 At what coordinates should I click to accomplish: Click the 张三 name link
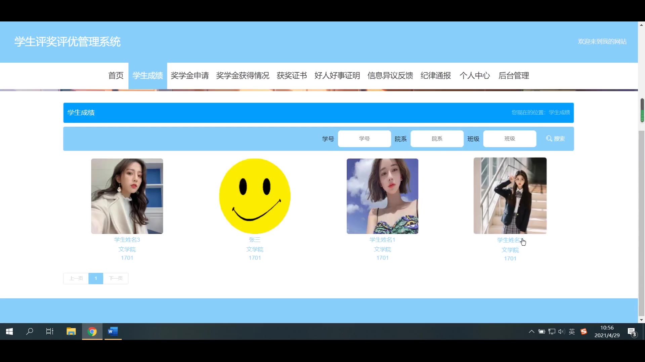pos(255,240)
